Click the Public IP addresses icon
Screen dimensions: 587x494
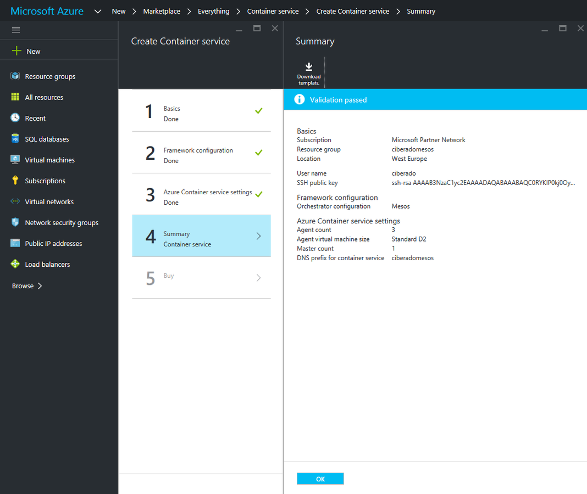click(x=15, y=243)
